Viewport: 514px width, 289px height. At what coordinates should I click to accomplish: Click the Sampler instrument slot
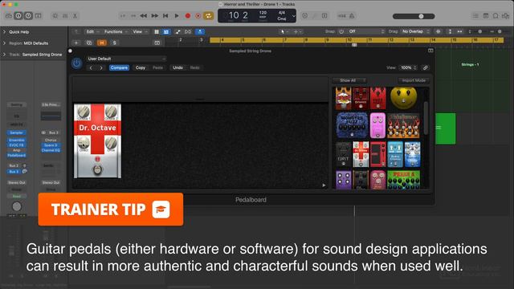coord(16,132)
